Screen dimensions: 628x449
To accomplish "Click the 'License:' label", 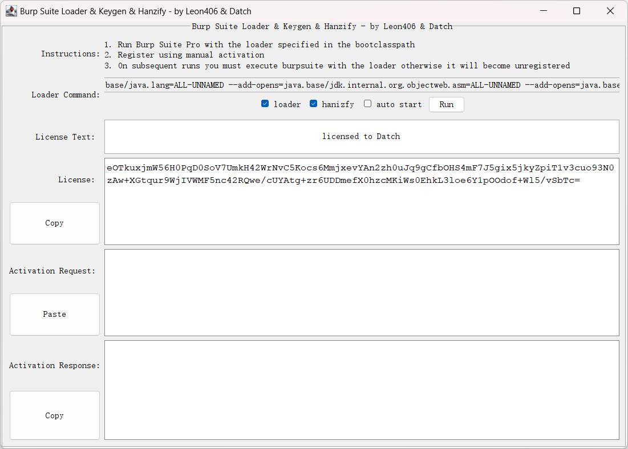I will point(76,179).
